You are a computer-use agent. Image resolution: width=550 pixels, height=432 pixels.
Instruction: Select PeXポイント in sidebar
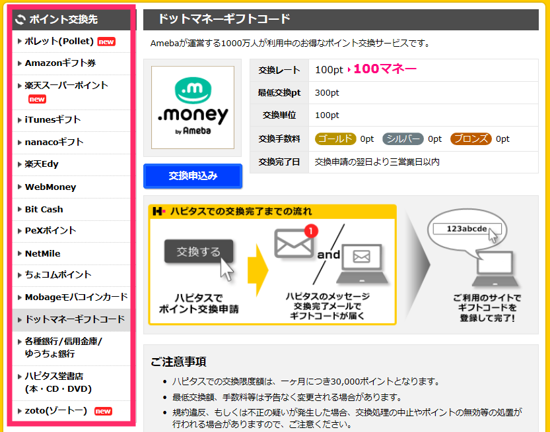click(x=50, y=231)
